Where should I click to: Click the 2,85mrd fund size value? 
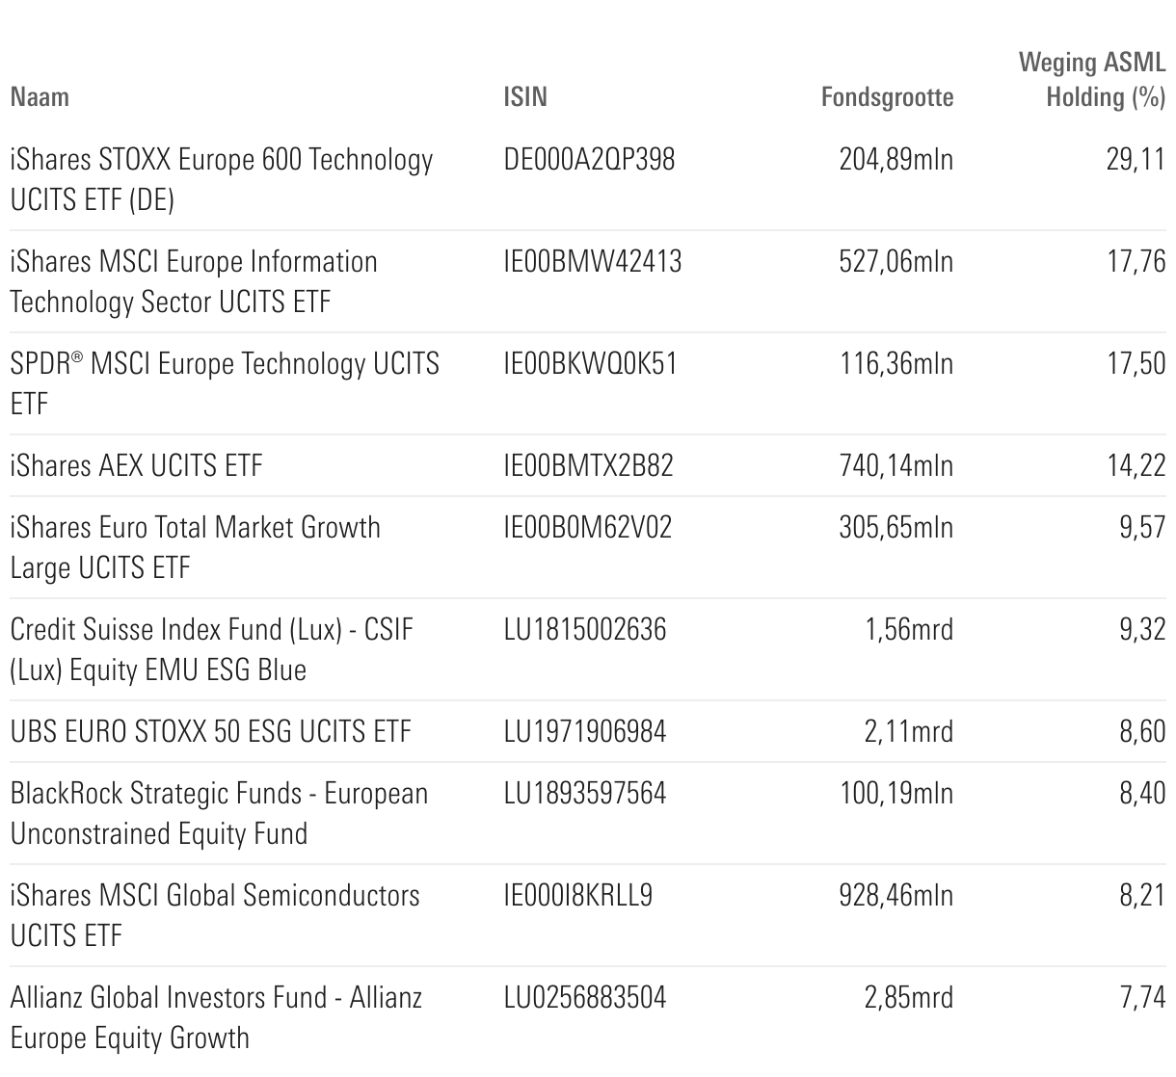(908, 997)
